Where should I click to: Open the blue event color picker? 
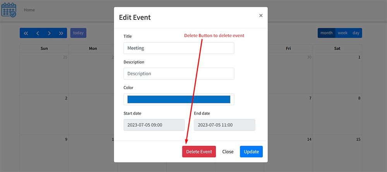[x=179, y=99]
